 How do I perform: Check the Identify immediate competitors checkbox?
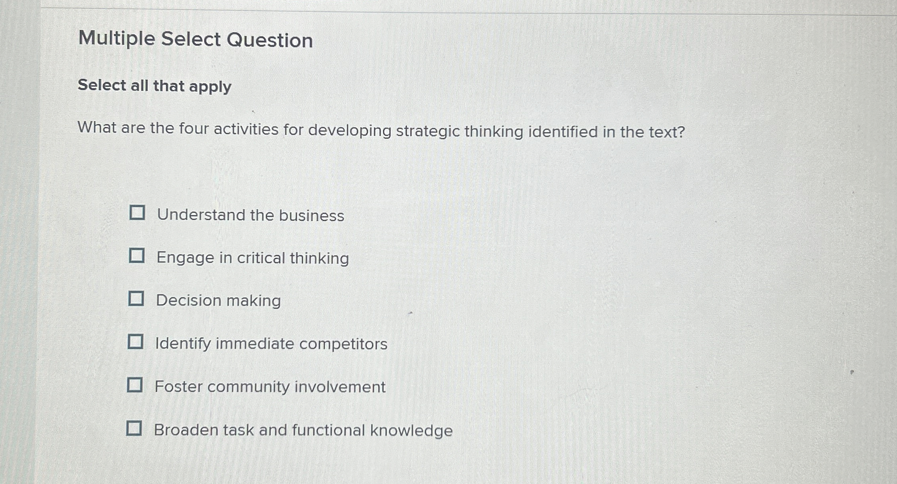tap(136, 342)
